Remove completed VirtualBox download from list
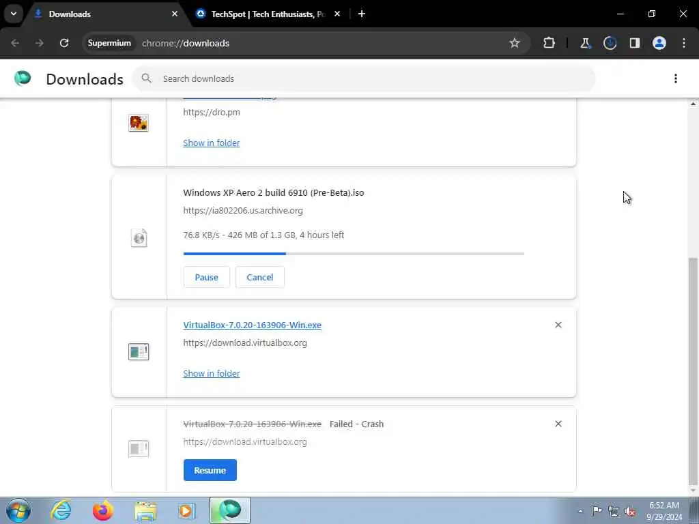The width and height of the screenshot is (699, 524). tap(558, 325)
